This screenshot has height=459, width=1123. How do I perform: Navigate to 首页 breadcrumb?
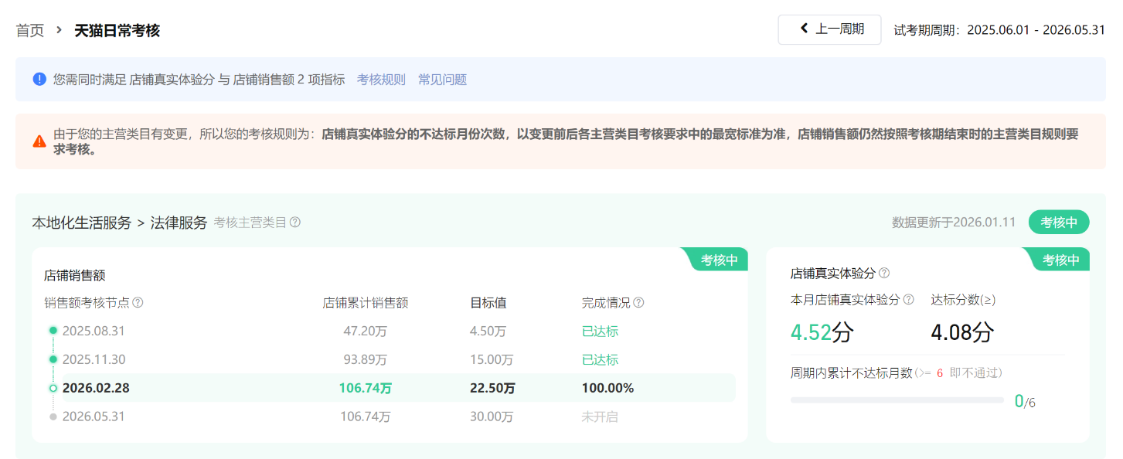click(x=30, y=31)
